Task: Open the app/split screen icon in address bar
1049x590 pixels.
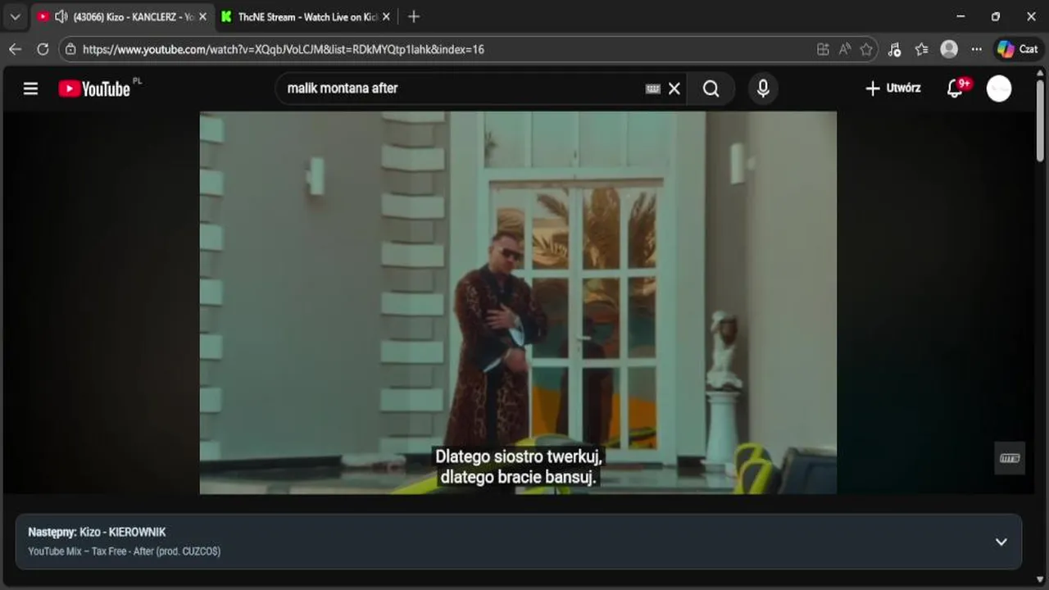Action: click(x=823, y=49)
